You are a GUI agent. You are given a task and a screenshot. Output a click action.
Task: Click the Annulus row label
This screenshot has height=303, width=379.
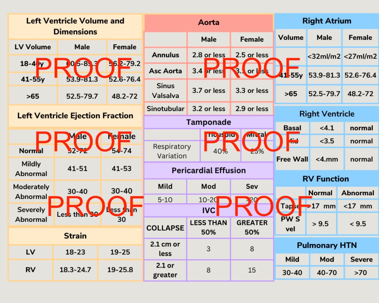165,55
